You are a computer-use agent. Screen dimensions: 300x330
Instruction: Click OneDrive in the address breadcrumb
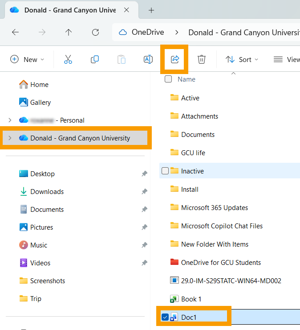(x=147, y=32)
